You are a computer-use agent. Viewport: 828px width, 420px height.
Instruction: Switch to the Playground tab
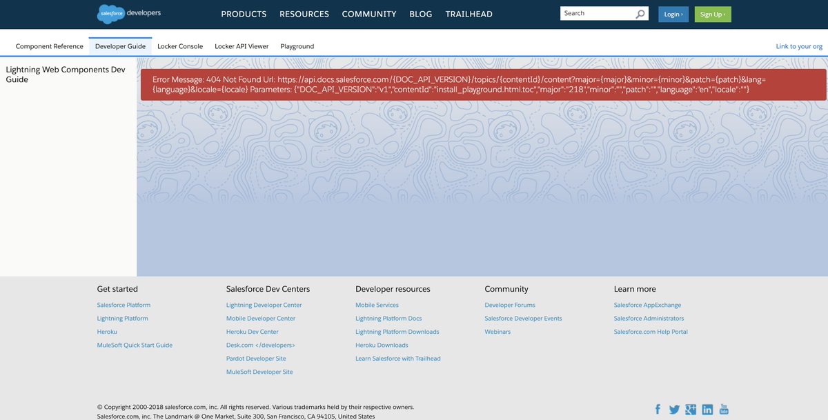[297, 46]
